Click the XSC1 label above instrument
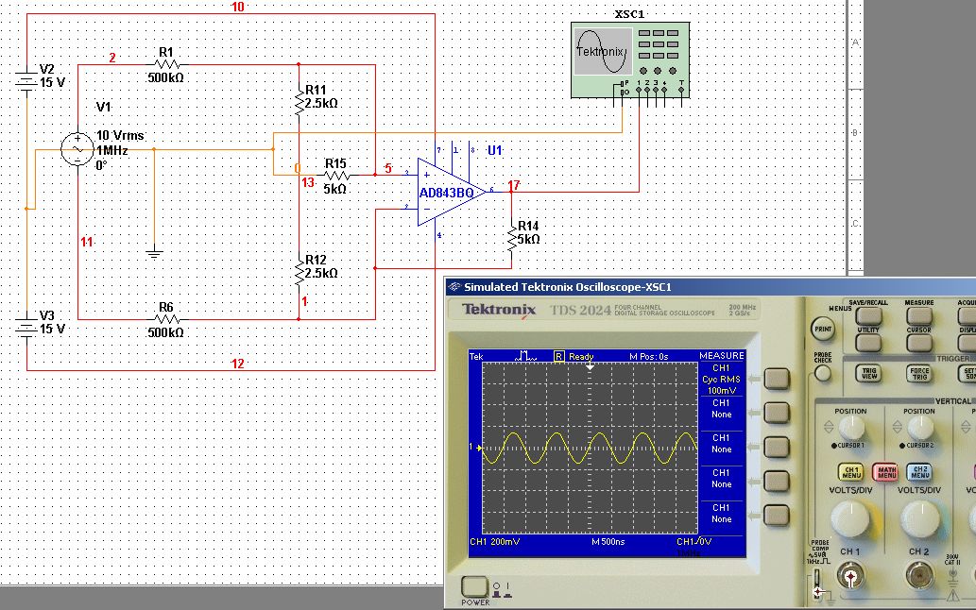The height and width of the screenshot is (610, 976). click(x=629, y=14)
